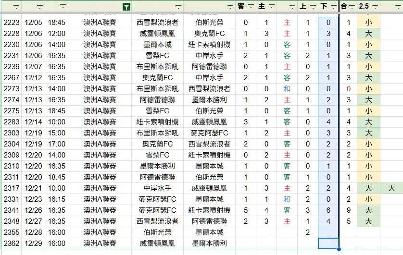Open the filter for the 主 column
Screen dimensions: 403x255
tap(272, 6)
